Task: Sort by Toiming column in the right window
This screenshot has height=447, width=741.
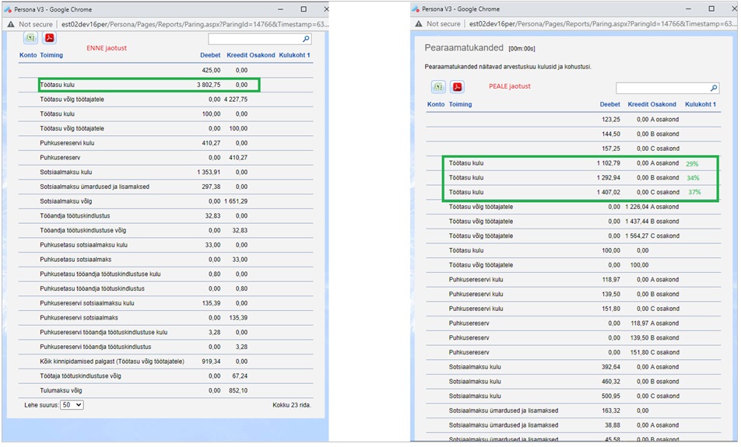Action: pos(460,104)
